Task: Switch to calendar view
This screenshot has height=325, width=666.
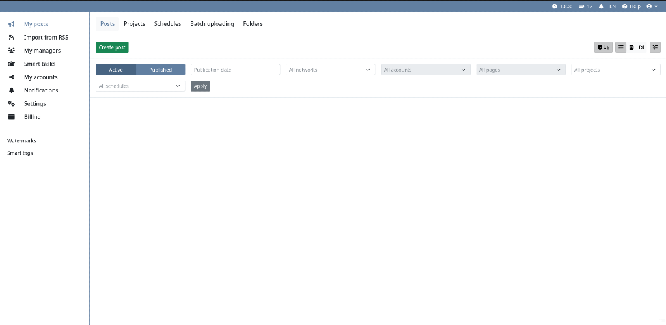Action: coord(631,47)
